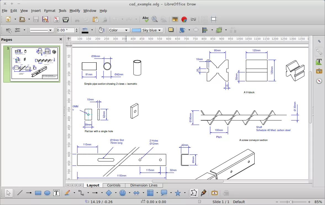Expand dropdown arrow next to New
Viewport: 325px width, 205px height.
(15, 19)
